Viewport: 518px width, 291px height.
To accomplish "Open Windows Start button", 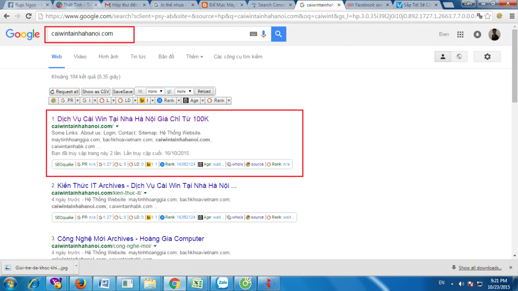I will (x=10, y=284).
